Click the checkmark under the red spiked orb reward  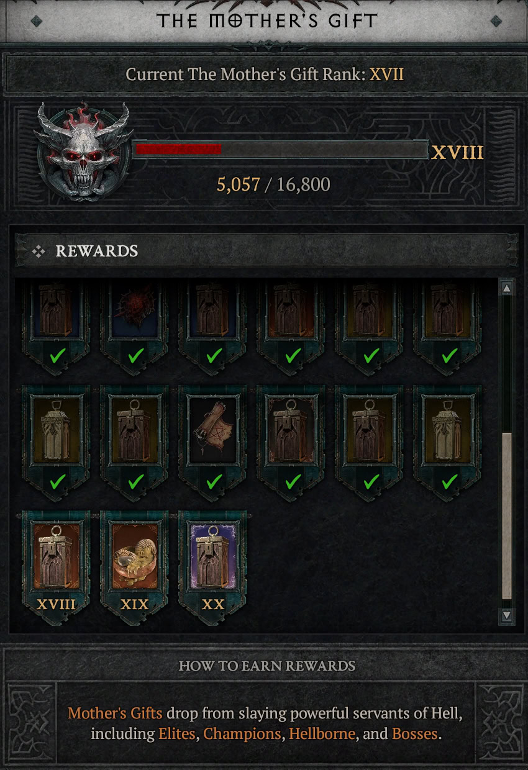pos(136,356)
